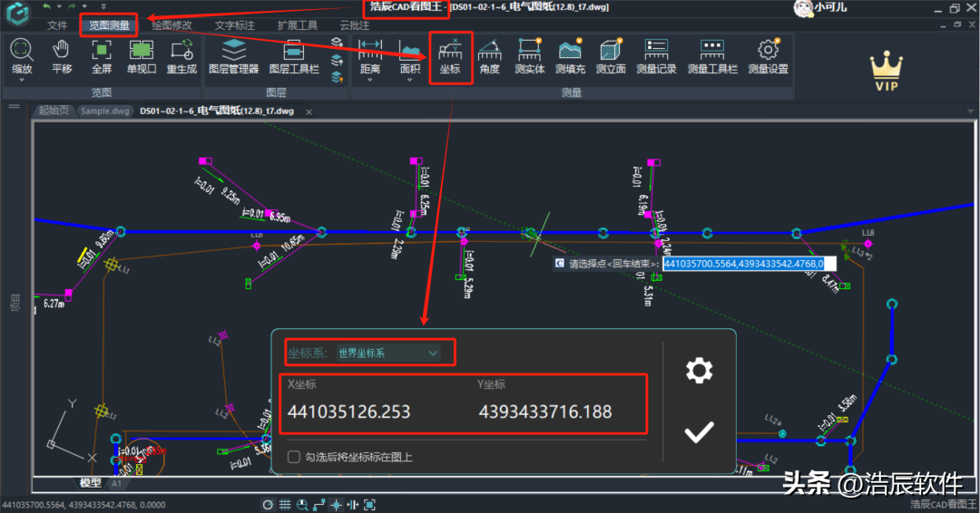
Task: Click the coordinate command input field
Action: click(749, 264)
